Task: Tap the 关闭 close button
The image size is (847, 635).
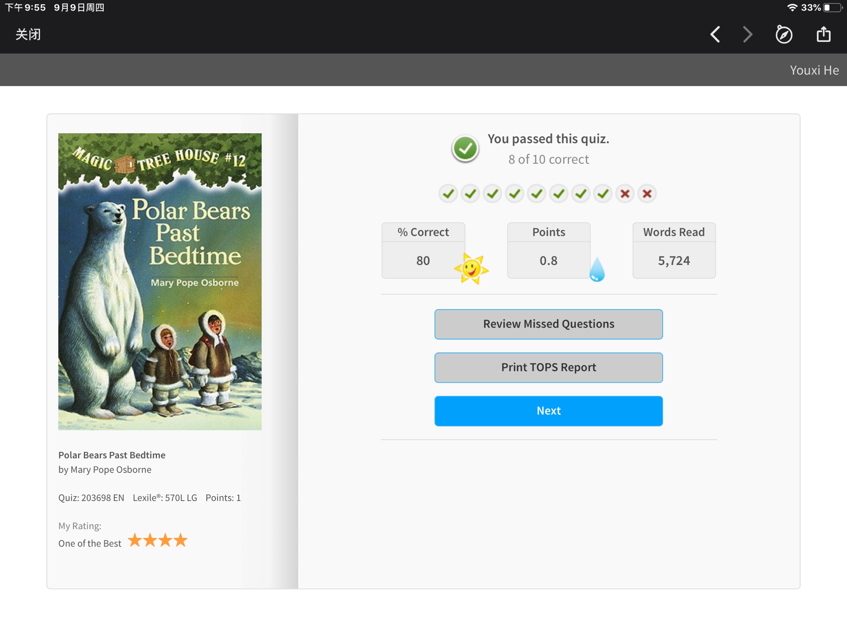Action: 28,34
